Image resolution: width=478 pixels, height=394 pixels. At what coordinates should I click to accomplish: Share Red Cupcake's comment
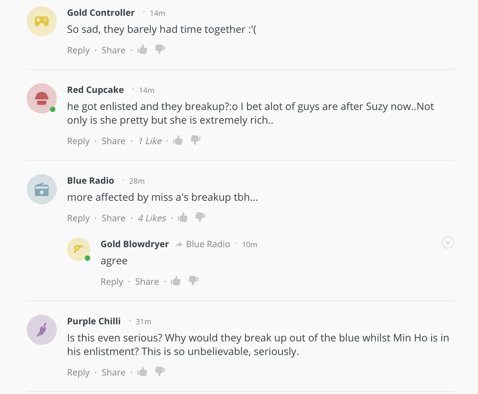coord(114,141)
